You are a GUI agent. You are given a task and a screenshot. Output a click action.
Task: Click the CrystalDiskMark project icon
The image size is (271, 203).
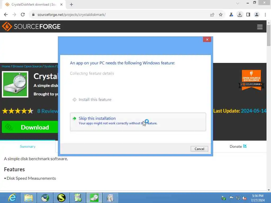15,84
